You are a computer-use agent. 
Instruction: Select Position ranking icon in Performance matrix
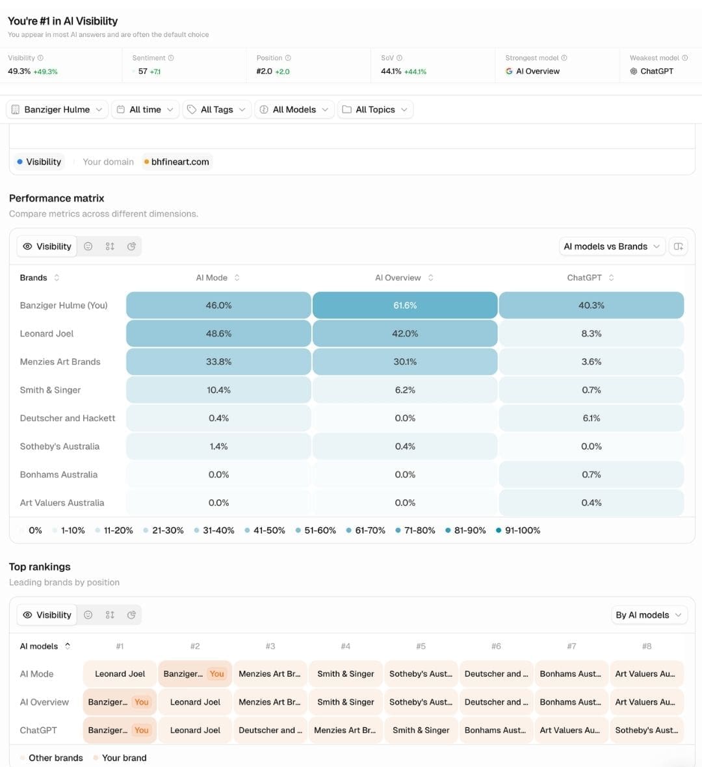tap(110, 246)
